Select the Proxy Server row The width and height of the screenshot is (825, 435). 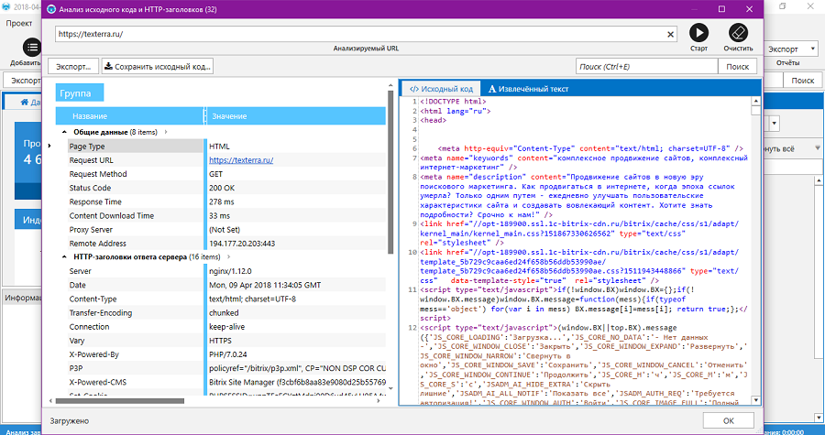[x=226, y=230]
